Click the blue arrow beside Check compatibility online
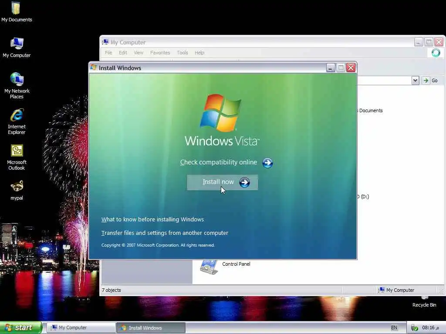Viewport: 446px width, 334px height. point(267,163)
